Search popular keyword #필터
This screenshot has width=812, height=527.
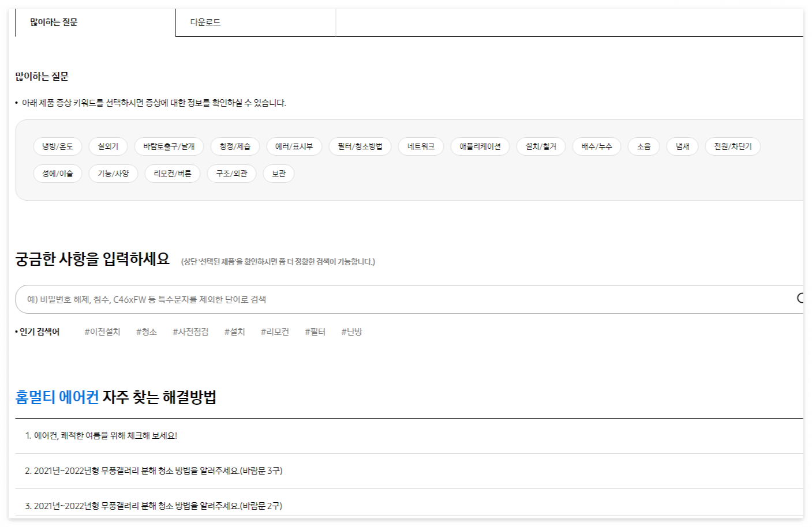315,332
